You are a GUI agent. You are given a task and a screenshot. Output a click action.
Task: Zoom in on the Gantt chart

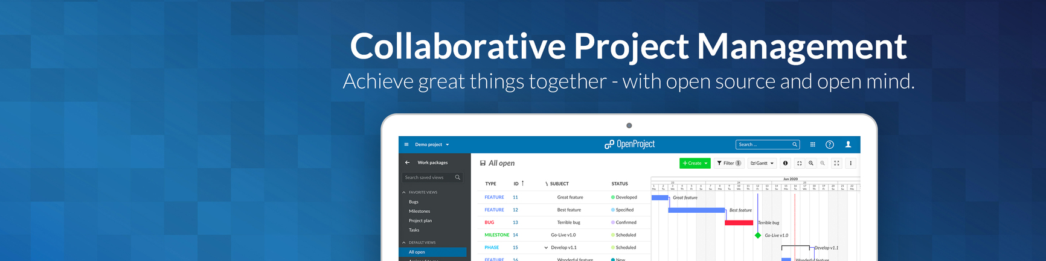coord(811,163)
